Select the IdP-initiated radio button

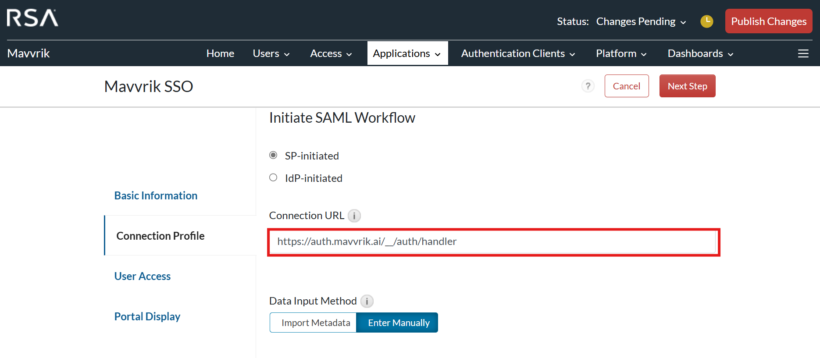click(273, 177)
